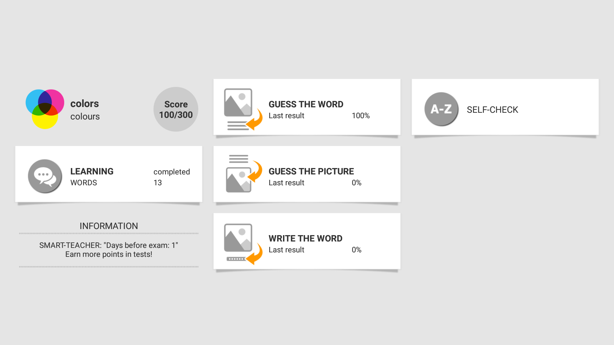The image size is (614, 345).
Task: Click the Score 100/300 badge
Action: coord(176,109)
